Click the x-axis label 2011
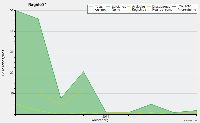 pyautogui.click(x=106, y=117)
